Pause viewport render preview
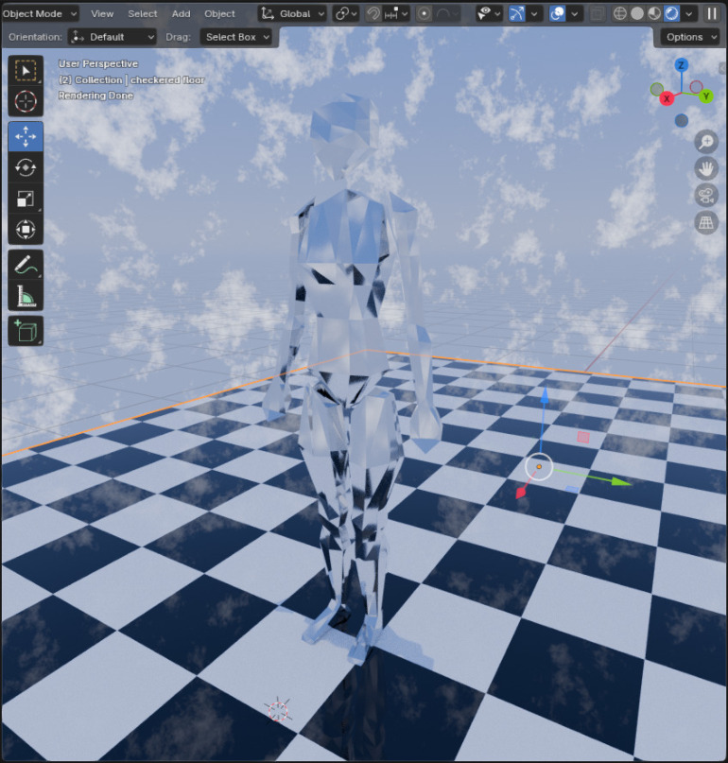This screenshot has height=763, width=728. [711, 13]
